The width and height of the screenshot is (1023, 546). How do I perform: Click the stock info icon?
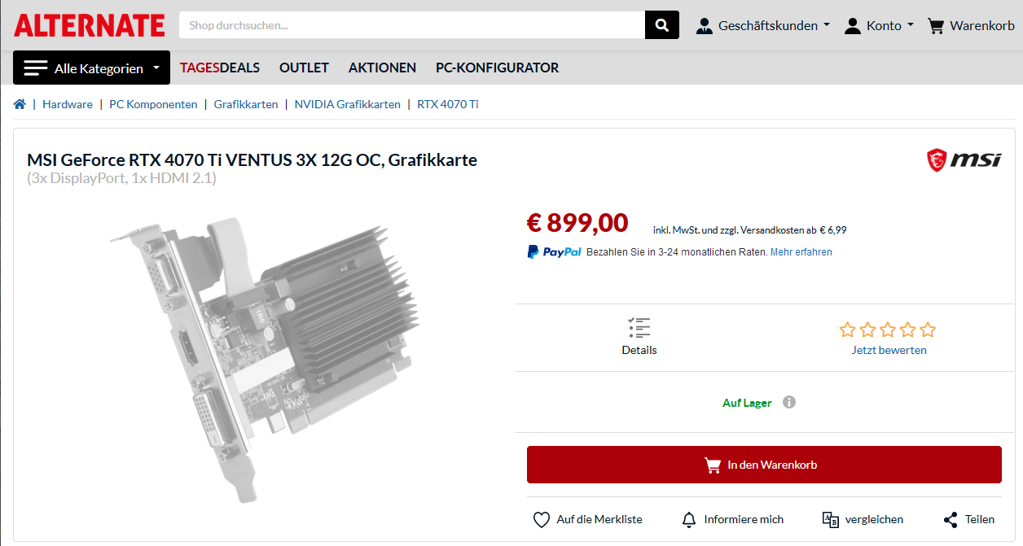[788, 402]
